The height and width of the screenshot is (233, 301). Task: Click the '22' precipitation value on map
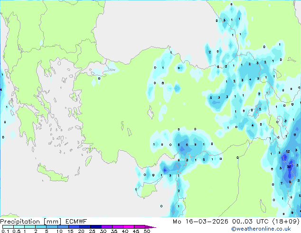tap(289, 167)
